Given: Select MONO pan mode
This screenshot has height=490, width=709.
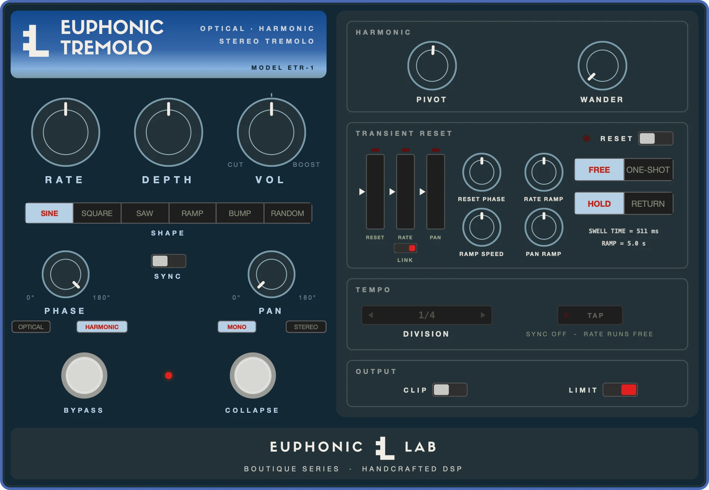Looking at the screenshot, I should (x=237, y=327).
